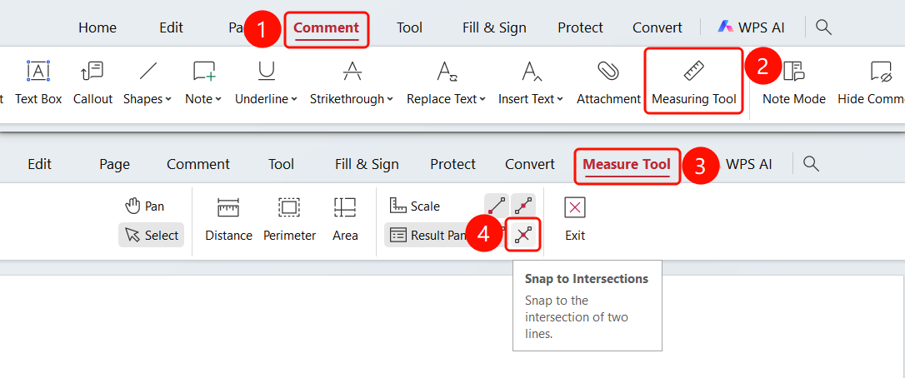
Task: Click the Underline U icon
Action: 266,72
